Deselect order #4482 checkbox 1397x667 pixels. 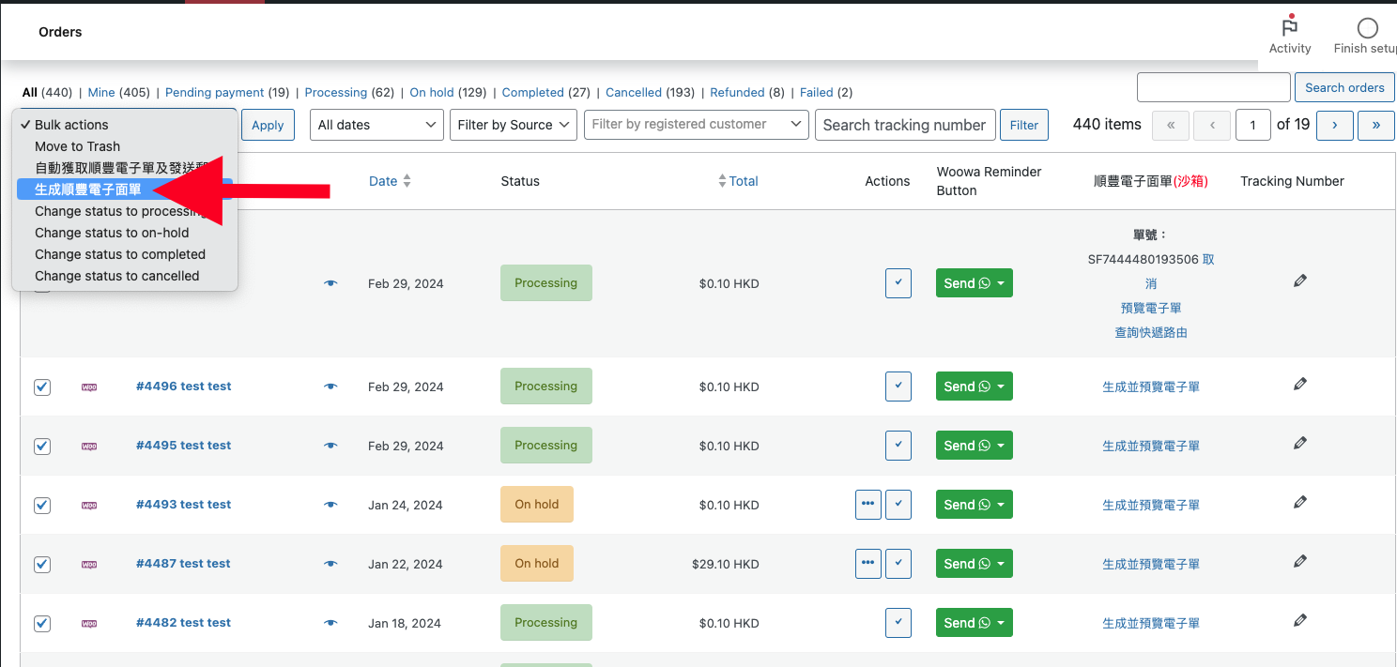click(x=42, y=623)
